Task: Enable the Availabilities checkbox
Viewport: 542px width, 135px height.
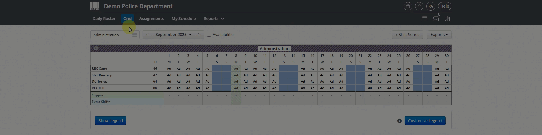Action: coord(209,35)
